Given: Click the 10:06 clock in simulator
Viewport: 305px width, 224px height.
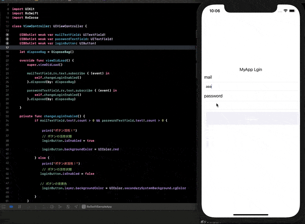Looking at the screenshot, I should [x=215, y=11].
